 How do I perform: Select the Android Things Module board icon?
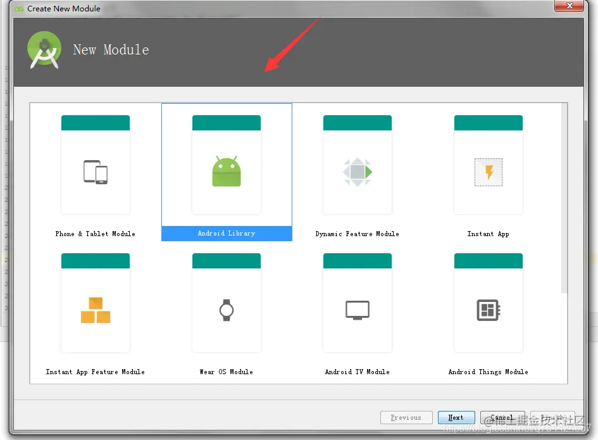coord(488,310)
